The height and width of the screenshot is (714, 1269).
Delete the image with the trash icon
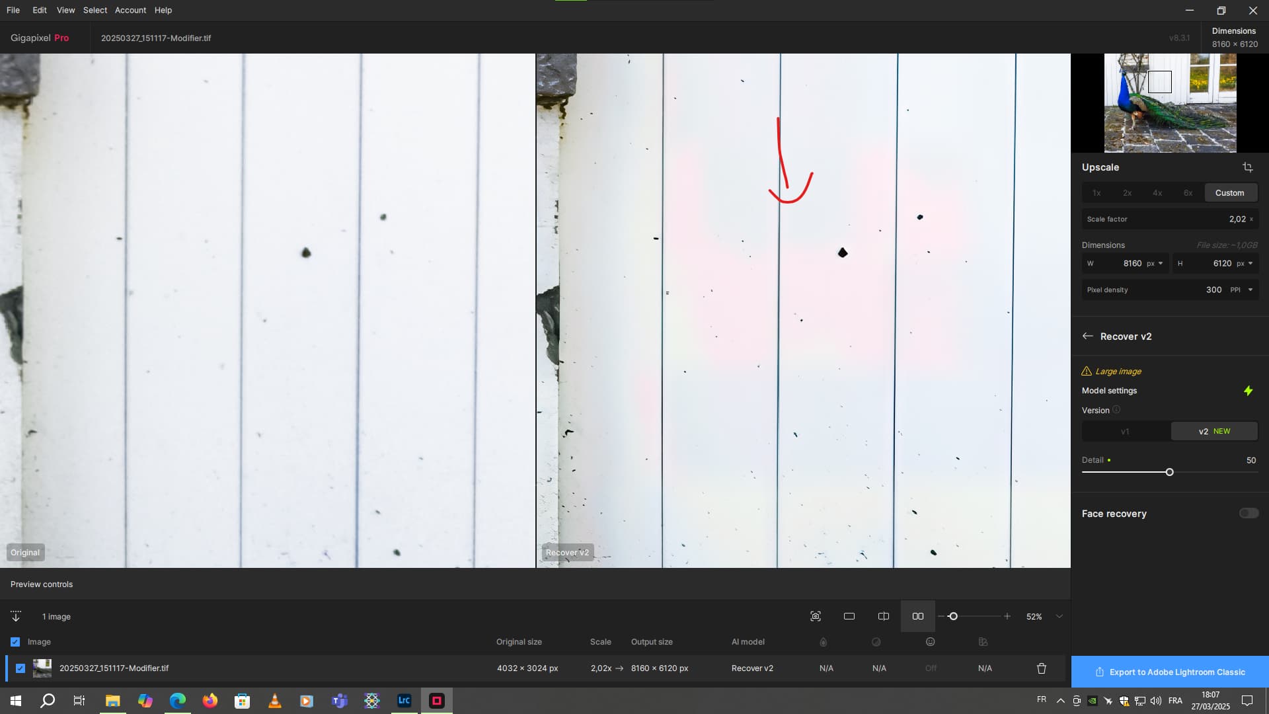click(1042, 668)
